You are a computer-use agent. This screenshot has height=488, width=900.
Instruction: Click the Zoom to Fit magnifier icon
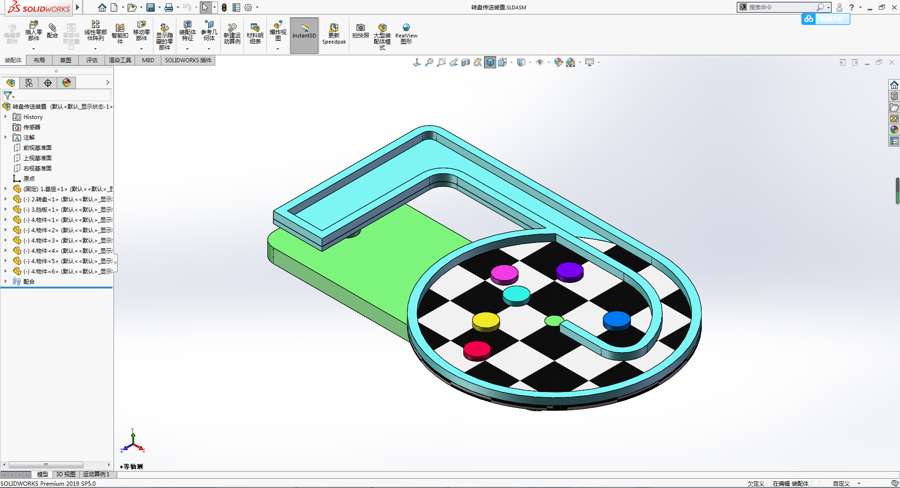tap(429, 62)
